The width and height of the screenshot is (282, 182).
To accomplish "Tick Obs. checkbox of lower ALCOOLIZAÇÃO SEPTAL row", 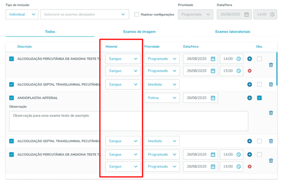I will [x=259, y=141].
